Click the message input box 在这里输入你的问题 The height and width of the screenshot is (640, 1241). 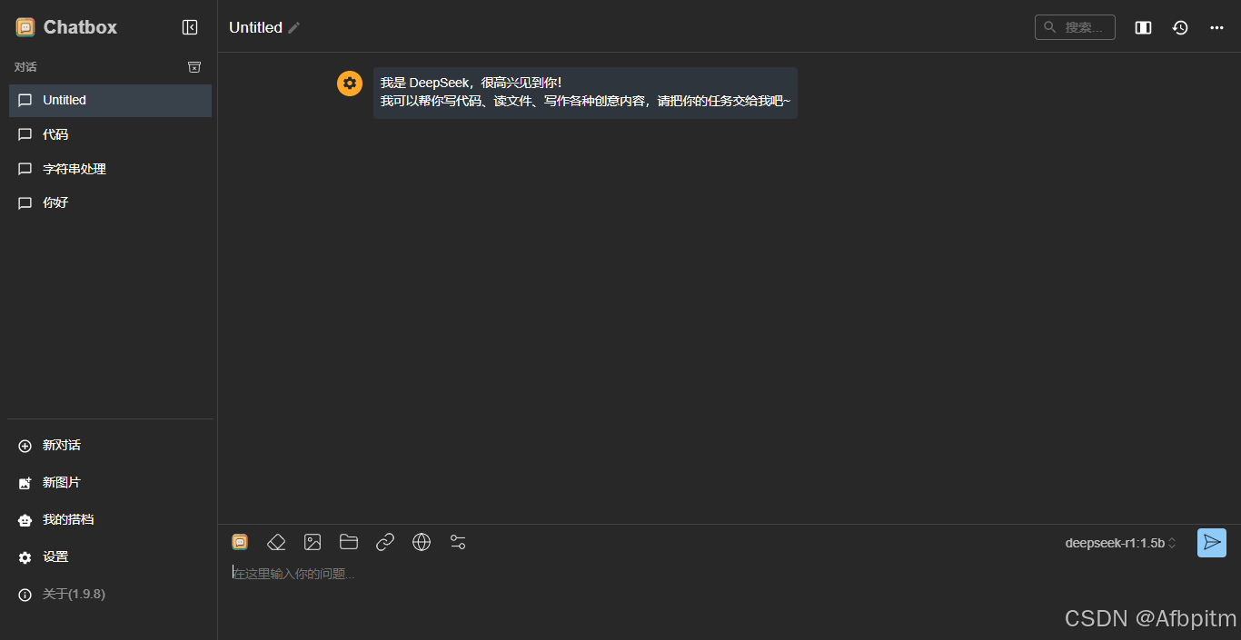click(729, 574)
